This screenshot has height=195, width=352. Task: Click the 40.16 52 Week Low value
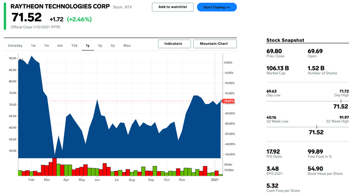click(271, 117)
